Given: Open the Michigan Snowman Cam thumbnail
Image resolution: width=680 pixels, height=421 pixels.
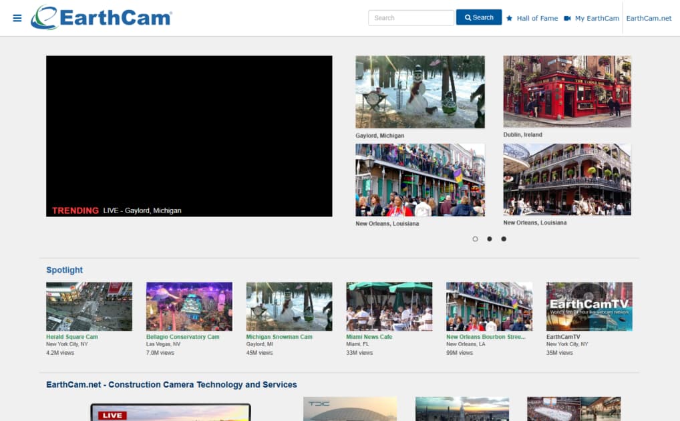Looking at the screenshot, I should click(289, 307).
